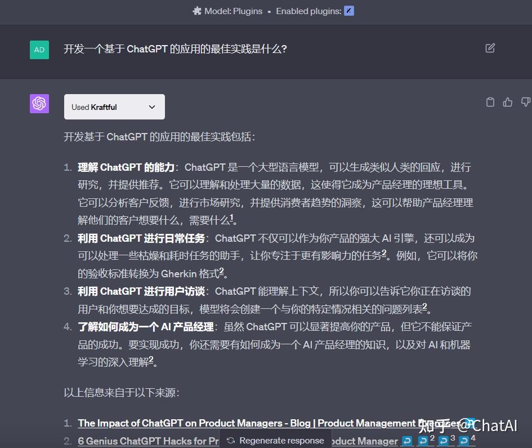Copy the response with the clipboard icon
Screen dimensions: 532x448
490,102
